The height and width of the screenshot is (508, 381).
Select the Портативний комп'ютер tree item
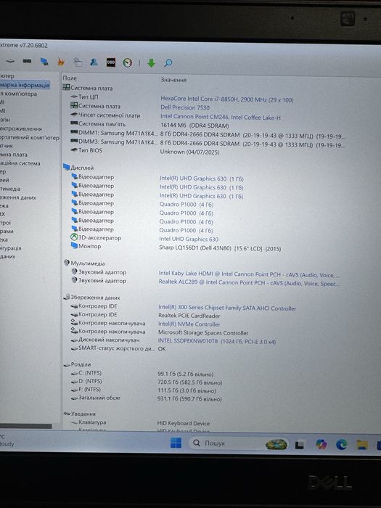(x=30, y=137)
